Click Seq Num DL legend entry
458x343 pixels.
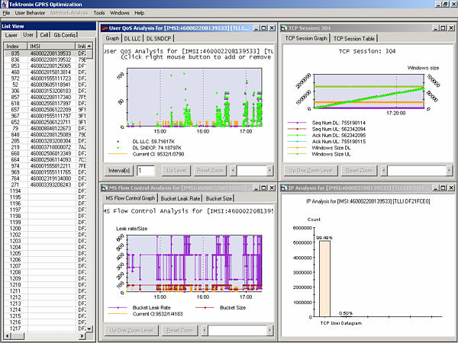pyautogui.click(x=327, y=123)
